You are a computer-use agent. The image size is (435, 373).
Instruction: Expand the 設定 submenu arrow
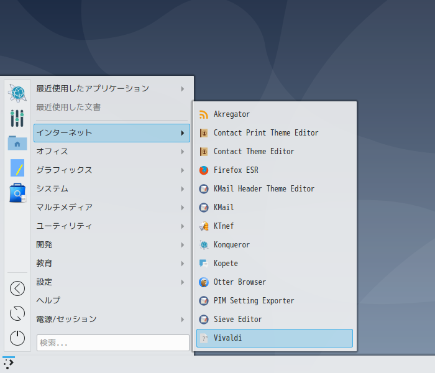(x=183, y=282)
